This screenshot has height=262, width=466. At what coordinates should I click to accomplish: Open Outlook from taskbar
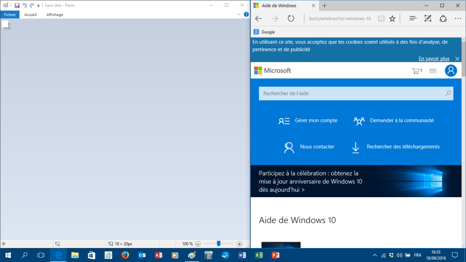coord(142,255)
